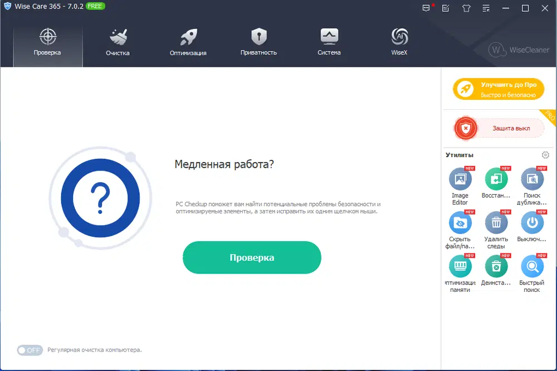Switch to the Очистка tab
The image size is (557, 371).
click(118, 43)
